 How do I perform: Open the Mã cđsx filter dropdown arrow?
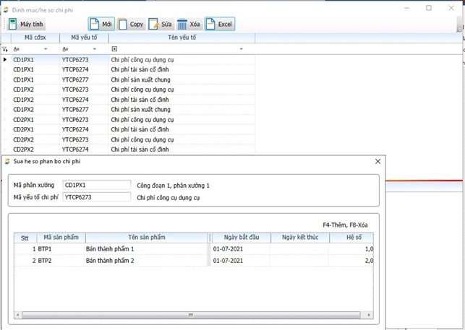[x=46, y=49]
